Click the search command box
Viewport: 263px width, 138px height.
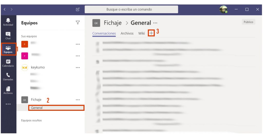coord(131,10)
